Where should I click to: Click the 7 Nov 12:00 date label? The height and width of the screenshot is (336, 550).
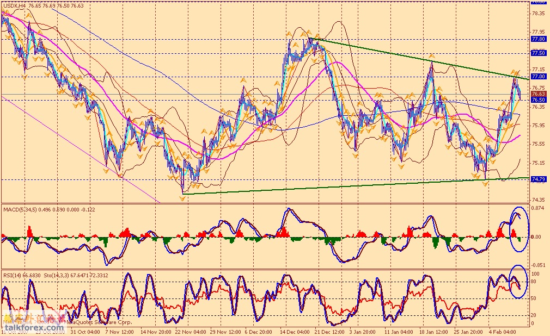120,332
